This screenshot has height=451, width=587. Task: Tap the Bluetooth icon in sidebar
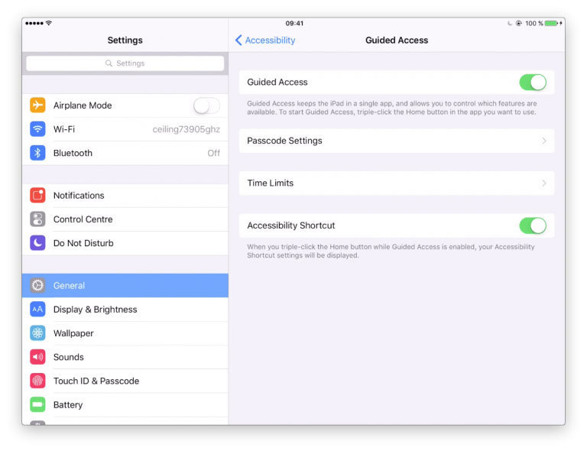37,153
